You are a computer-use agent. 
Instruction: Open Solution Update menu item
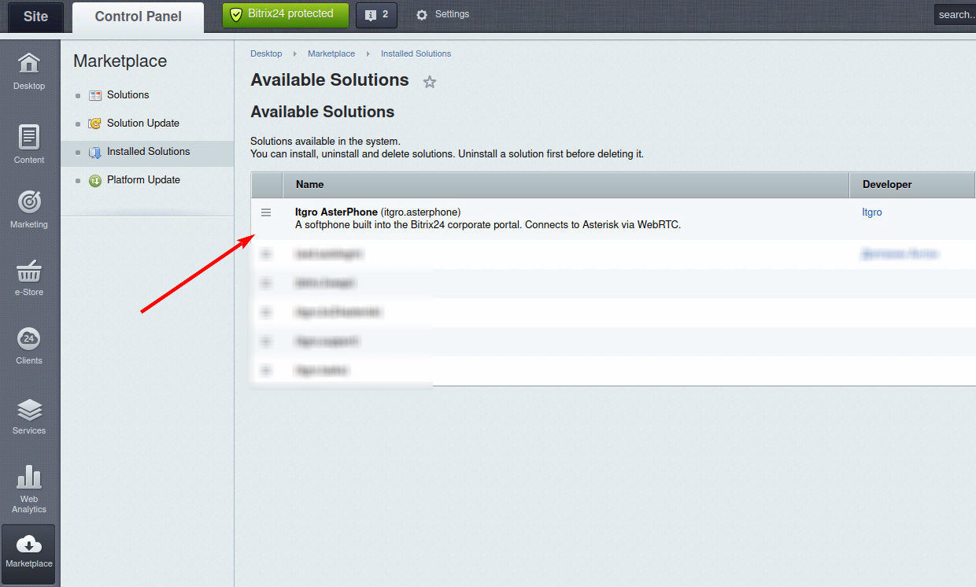pyautogui.click(x=143, y=124)
